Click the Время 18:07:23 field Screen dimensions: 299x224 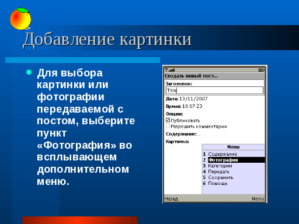pyautogui.click(x=184, y=106)
